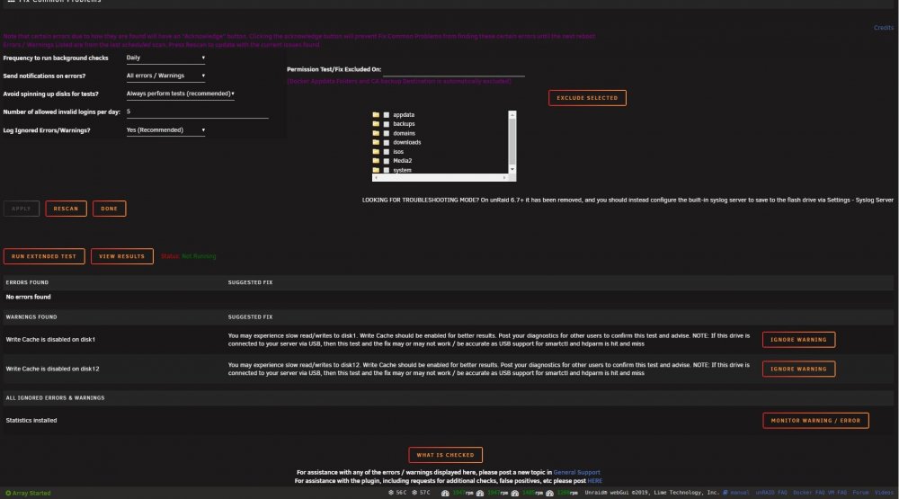This screenshot has height=499, width=899.
Task: Click the manual book icon in footer
Action: pyautogui.click(x=725, y=492)
